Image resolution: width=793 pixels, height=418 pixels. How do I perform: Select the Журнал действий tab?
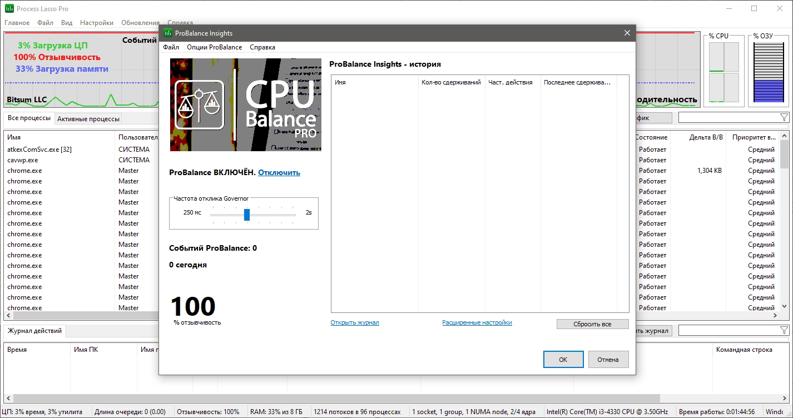pyautogui.click(x=34, y=331)
